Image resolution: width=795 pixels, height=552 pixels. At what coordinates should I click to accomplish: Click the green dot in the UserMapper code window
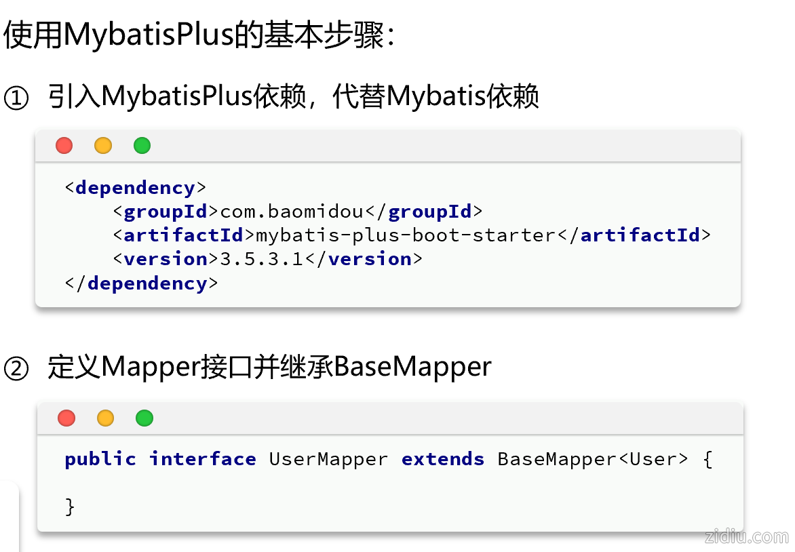pyautogui.click(x=144, y=418)
